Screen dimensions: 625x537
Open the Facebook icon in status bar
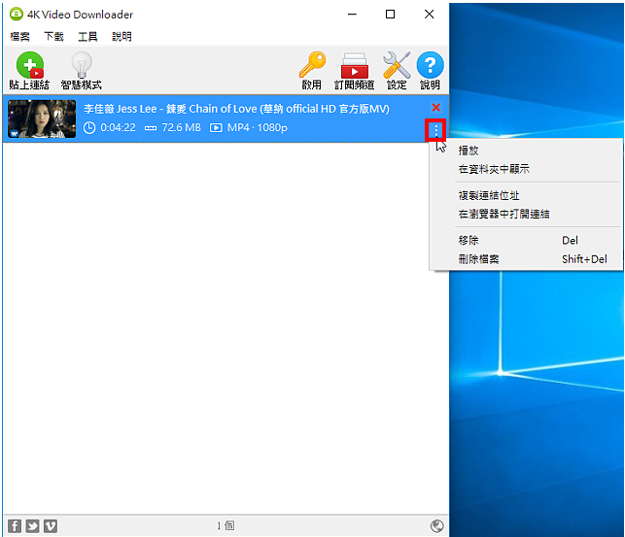click(x=15, y=526)
